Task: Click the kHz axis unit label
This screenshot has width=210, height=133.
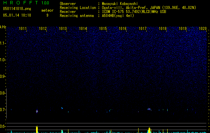Action: tap(3, 27)
